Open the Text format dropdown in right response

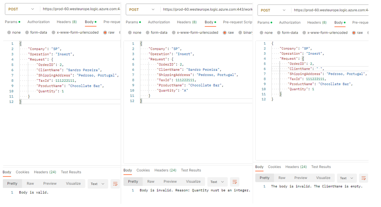click(346, 178)
